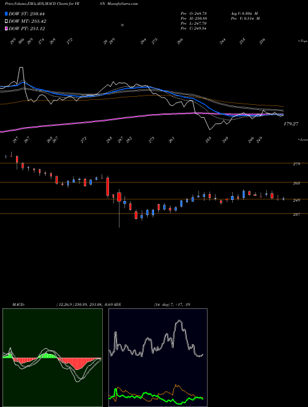Screen dimensions: 308x407
Task: Click the 261 low marker label
Action: 172,139
